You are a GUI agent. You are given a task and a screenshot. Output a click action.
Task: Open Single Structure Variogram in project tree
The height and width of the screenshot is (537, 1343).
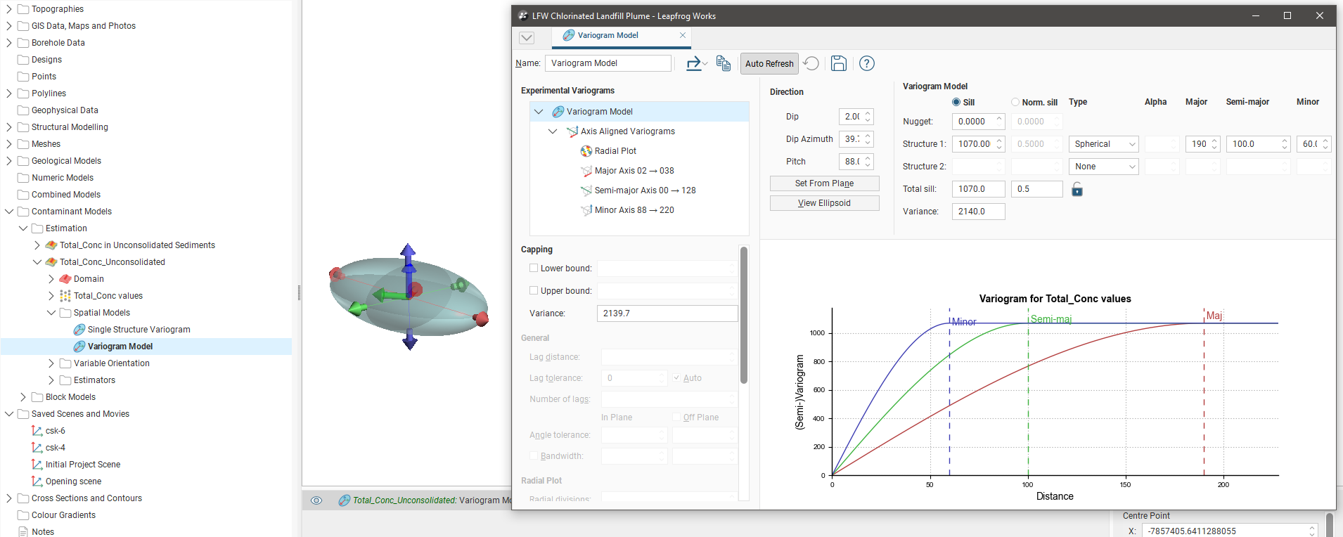(139, 330)
